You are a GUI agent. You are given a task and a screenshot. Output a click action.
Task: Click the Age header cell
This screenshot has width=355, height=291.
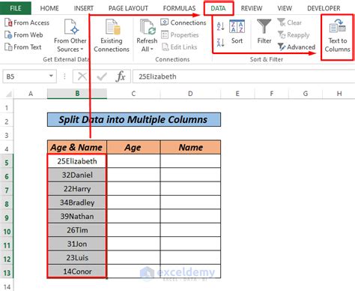pyautogui.click(x=133, y=147)
